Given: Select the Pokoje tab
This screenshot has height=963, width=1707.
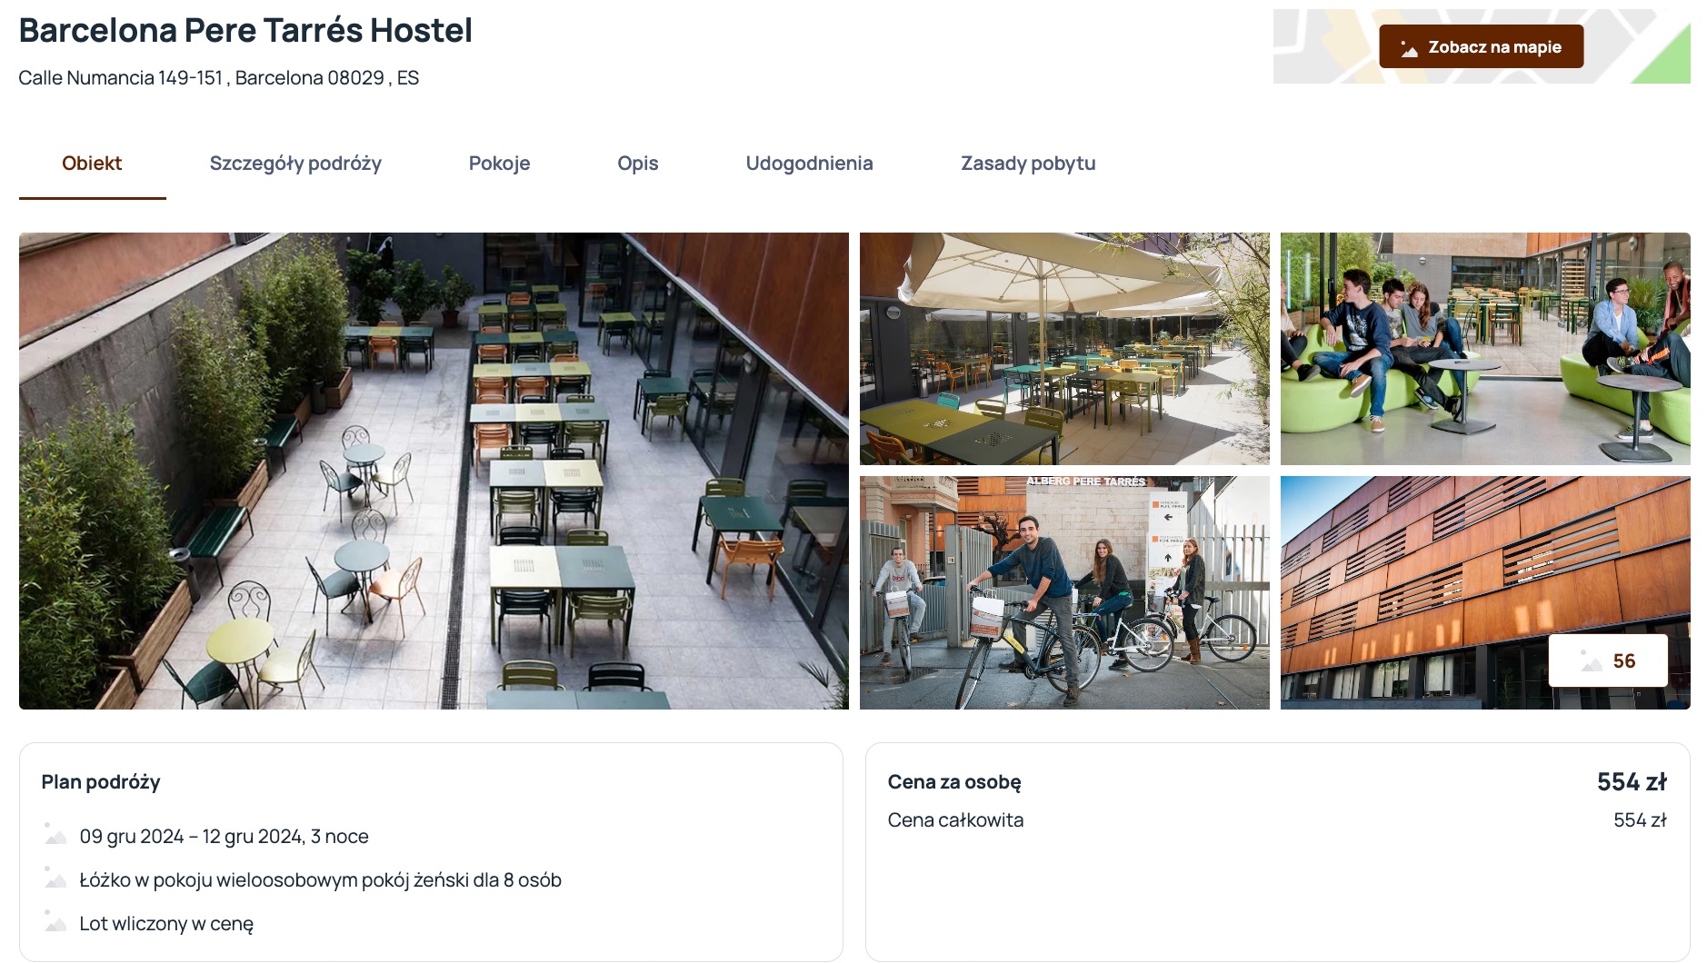Looking at the screenshot, I should [499, 164].
